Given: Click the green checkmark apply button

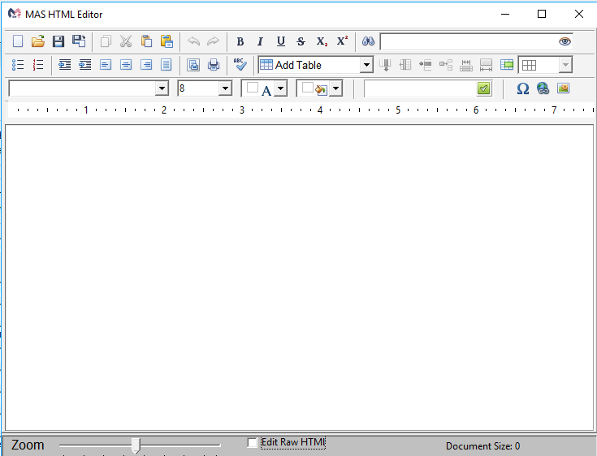Looking at the screenshot, I should (483, 88).
